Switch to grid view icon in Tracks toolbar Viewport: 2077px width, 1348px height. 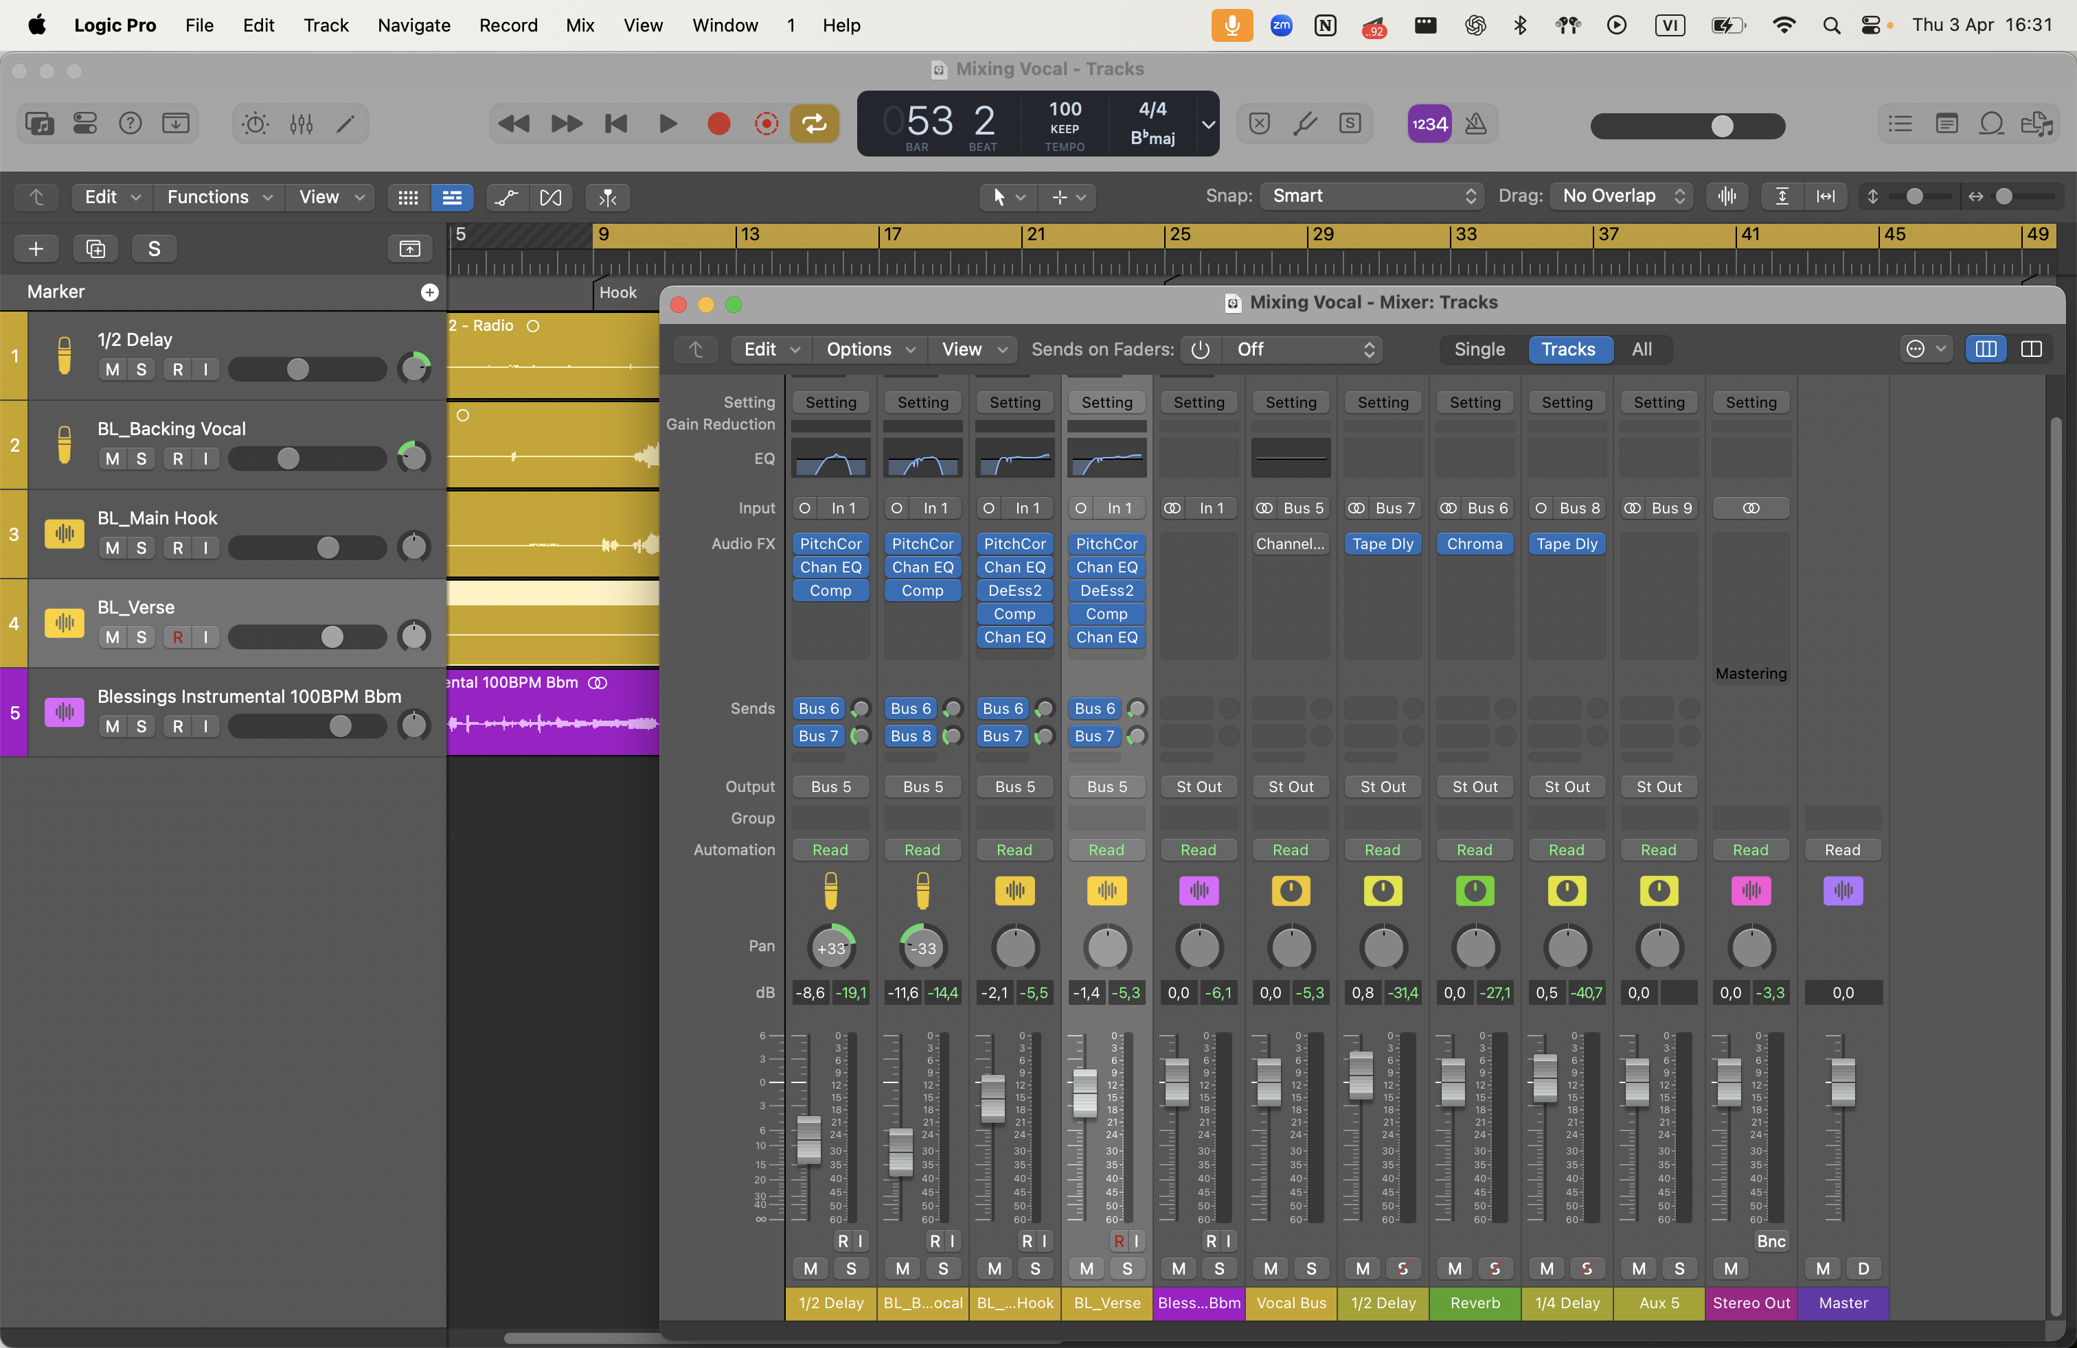[407, 197]
